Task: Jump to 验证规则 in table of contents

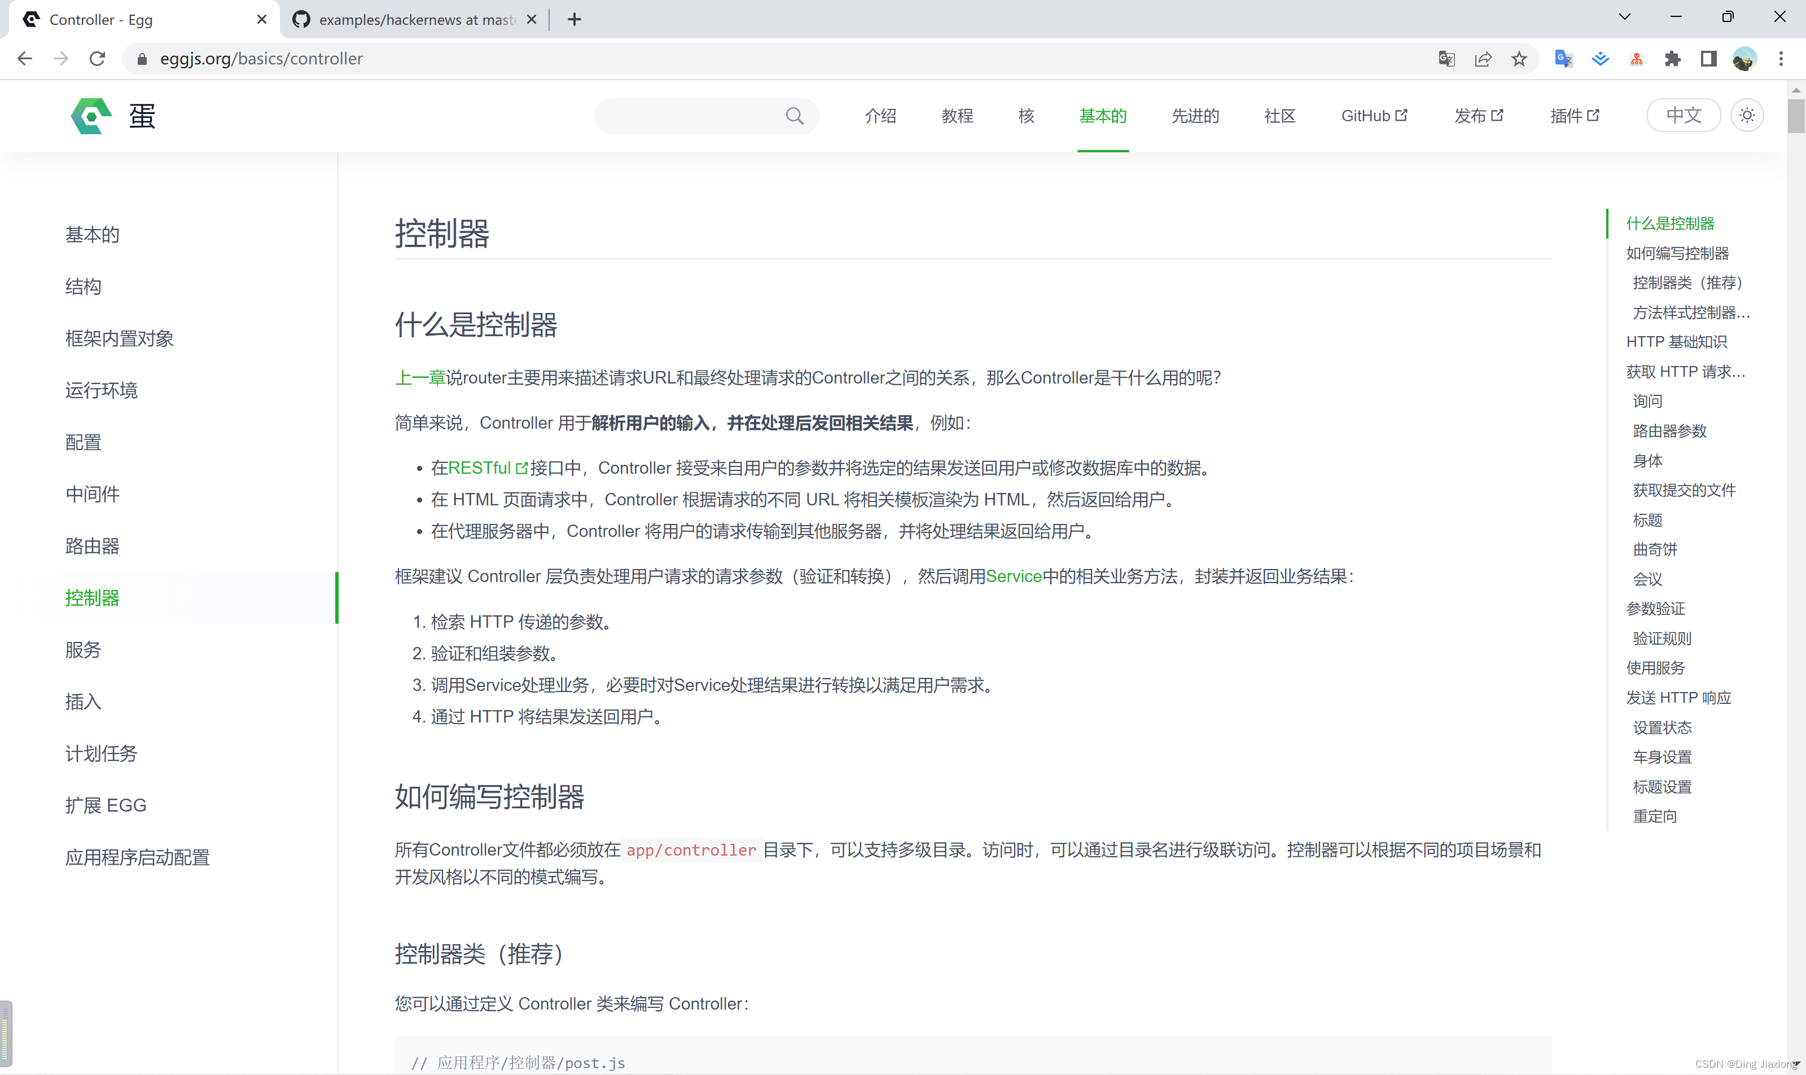Action: click(1662, 639)
